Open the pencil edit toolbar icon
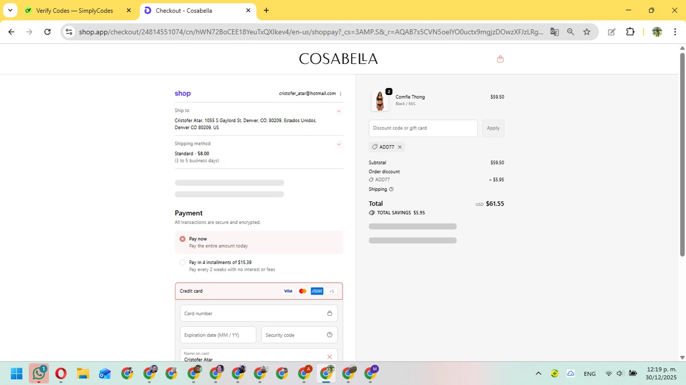686x385 pixels. (x=611, y=32)
